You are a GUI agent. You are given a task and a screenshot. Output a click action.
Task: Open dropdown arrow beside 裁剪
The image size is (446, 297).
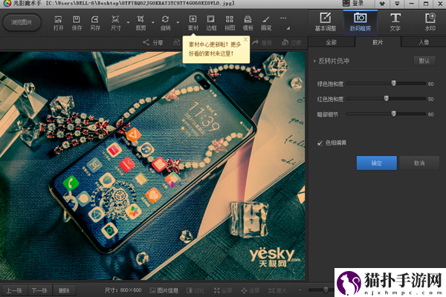tap(153, 22)
